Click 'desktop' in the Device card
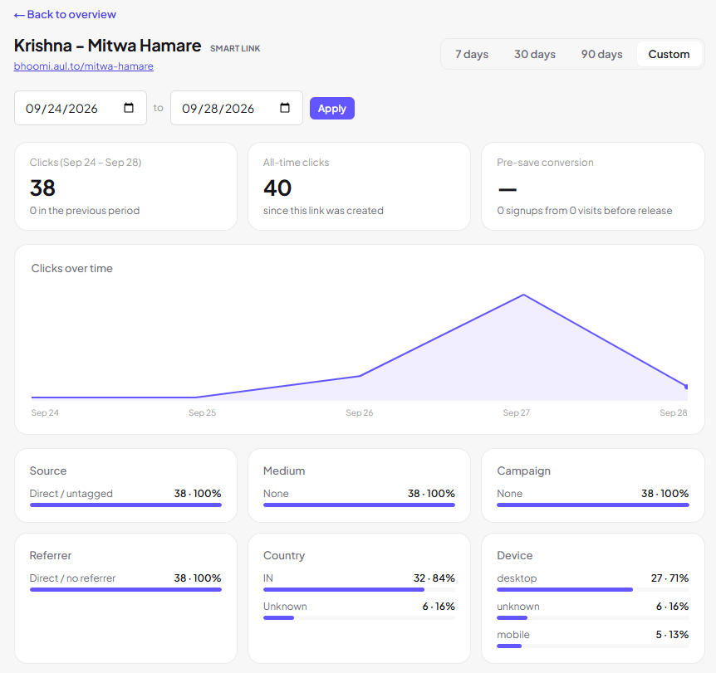Screen dimensions: 716x673 click(x=517, y=578)
